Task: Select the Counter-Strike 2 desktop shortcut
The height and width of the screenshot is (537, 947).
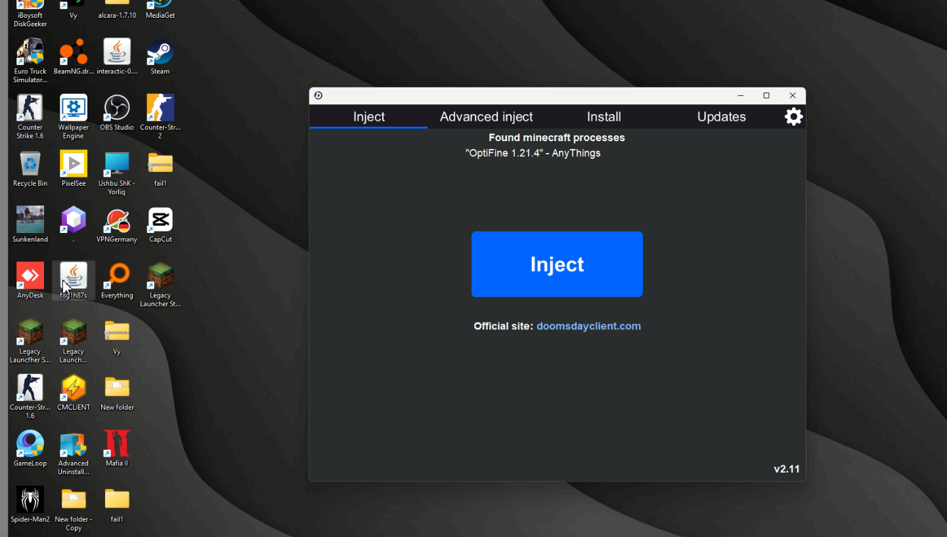Action: 160,117
